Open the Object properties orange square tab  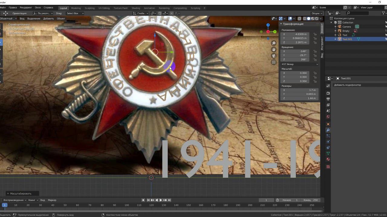(x=328, y=124)
